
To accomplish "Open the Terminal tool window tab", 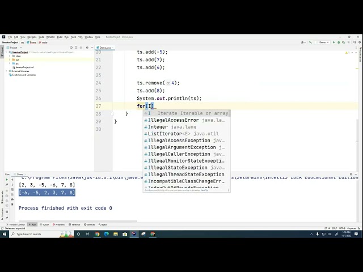I will click(x=75, y=224).
